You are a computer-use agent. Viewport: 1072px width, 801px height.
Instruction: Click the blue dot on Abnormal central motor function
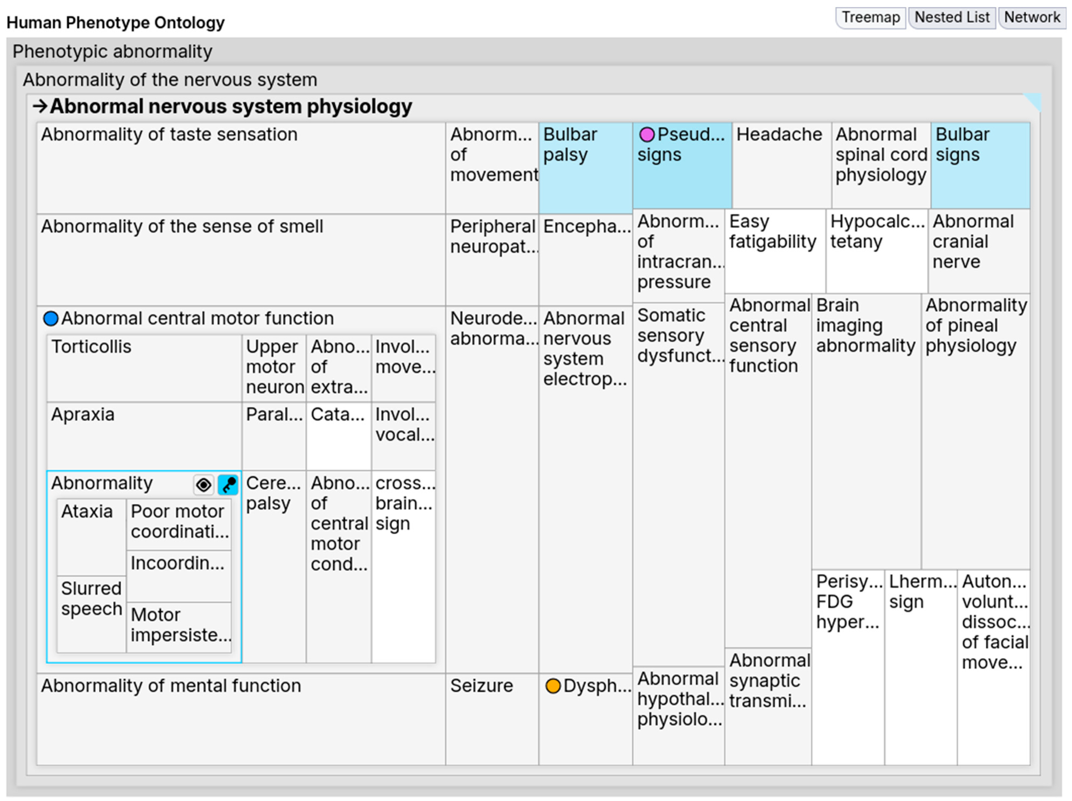(50, 319)
